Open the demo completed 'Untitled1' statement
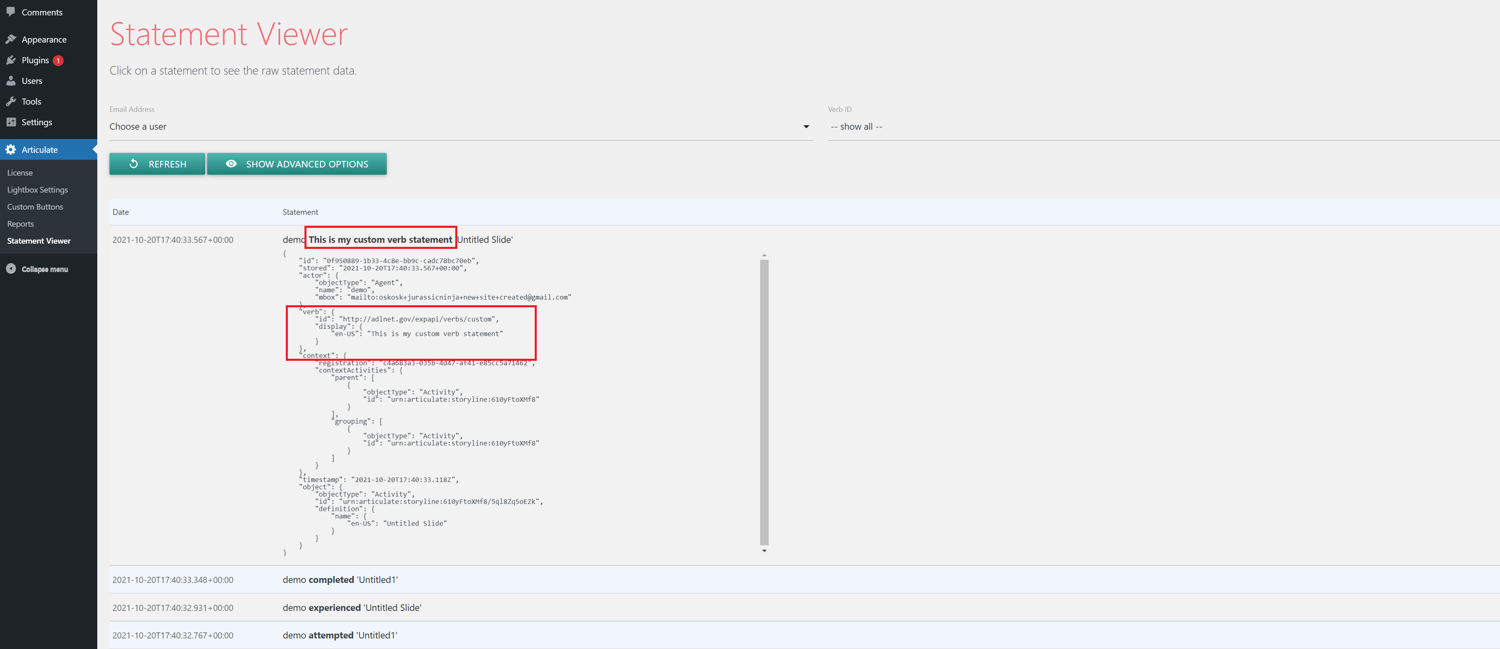Image resolution: width=1500 pixels, height=649 pixels. (x=340, y=580)
